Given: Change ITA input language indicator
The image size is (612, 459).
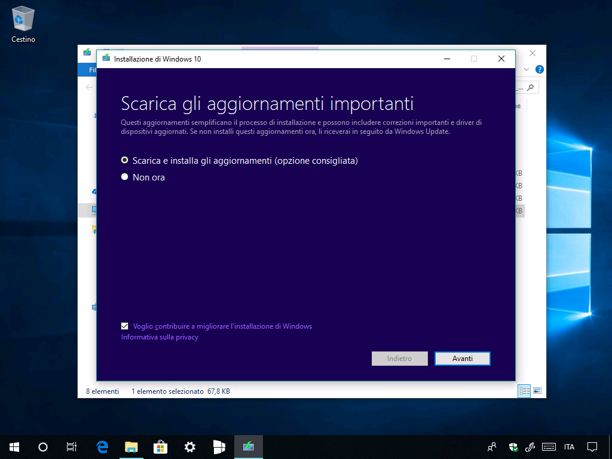Looking at the screenshot, I should 569,447.
